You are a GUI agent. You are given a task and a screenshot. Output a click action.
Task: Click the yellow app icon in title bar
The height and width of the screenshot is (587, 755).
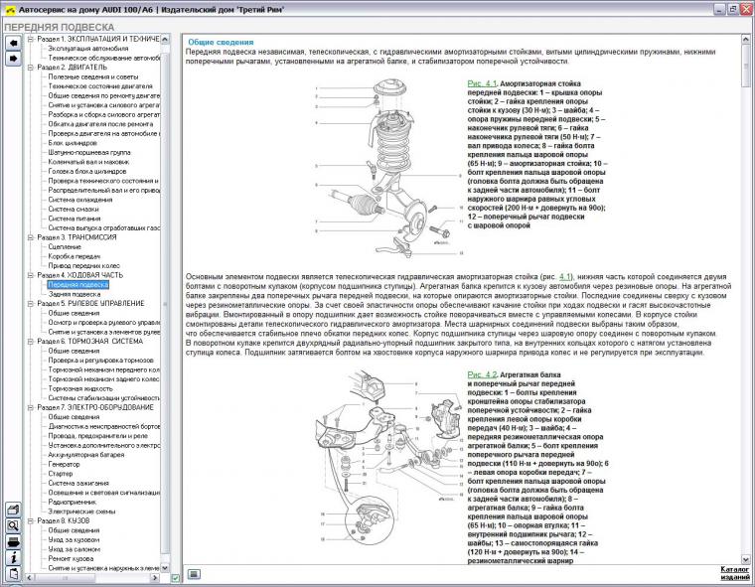point(10,9)
